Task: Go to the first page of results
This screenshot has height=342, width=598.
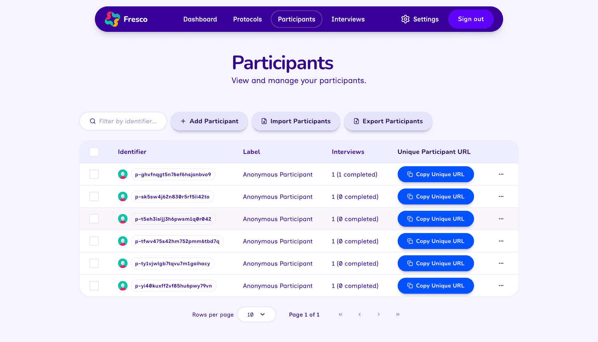Action: pos(340,314)
